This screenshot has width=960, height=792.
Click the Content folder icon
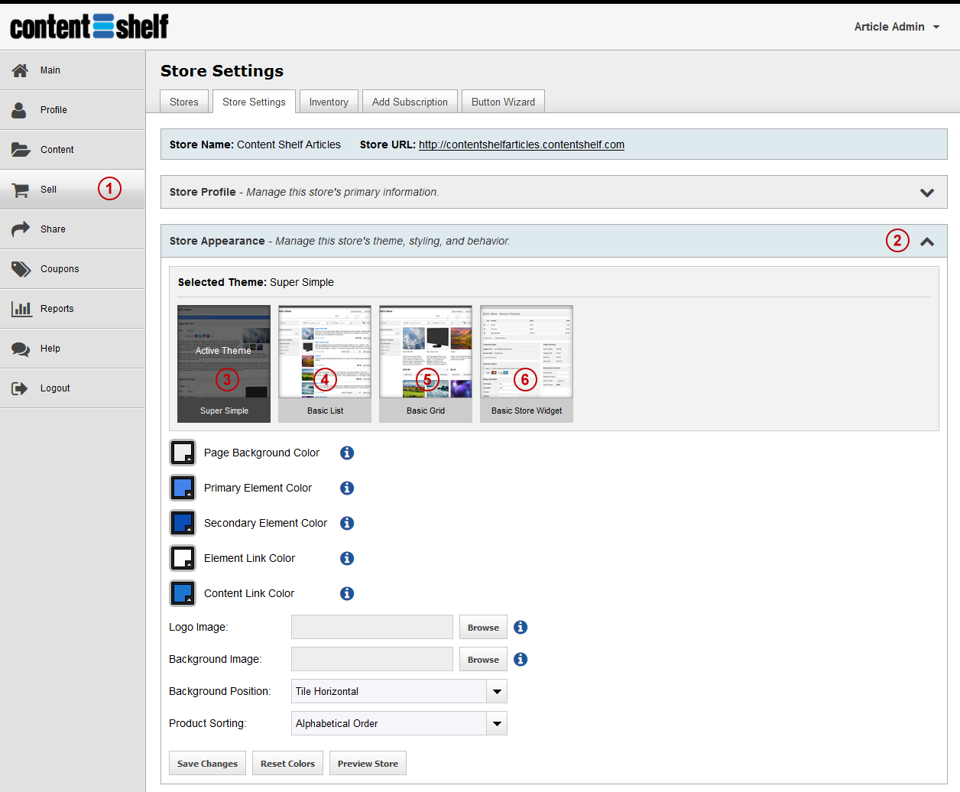(x=21, y=150)
